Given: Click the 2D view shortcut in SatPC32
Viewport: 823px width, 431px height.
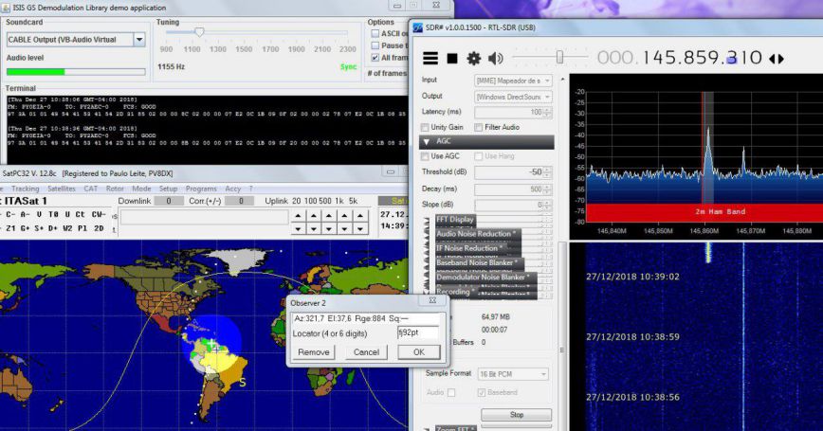Looking at the screenshot, I should (x=99, y=228).
